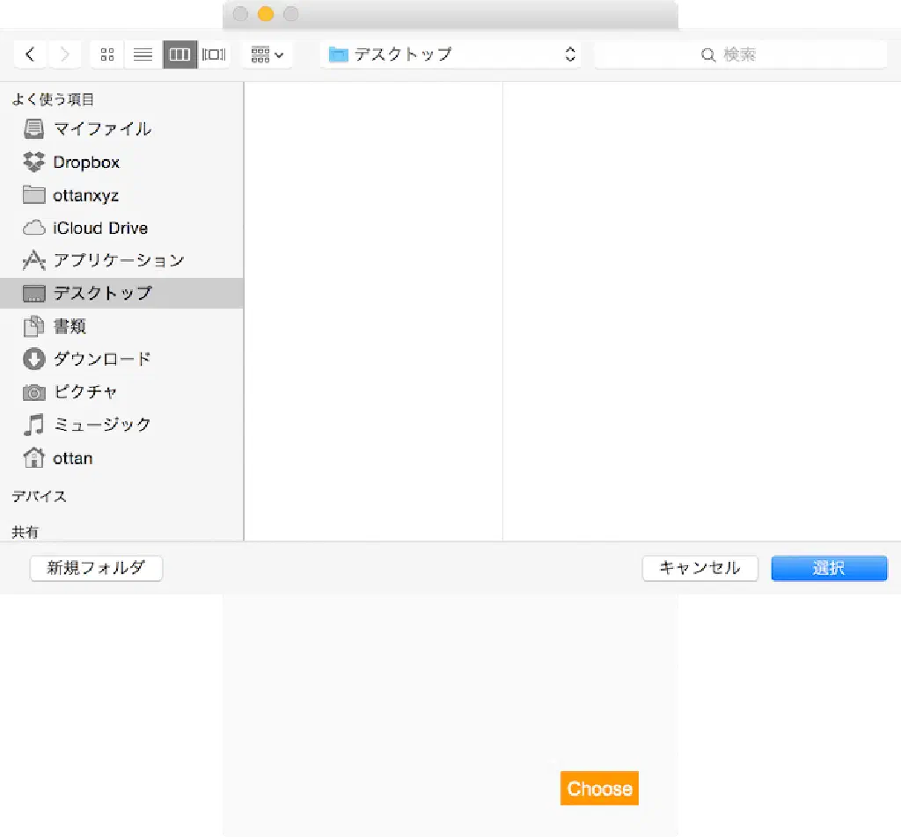The width and height of the screenshot is (901, 837).
Task: Click the orange Choose button
Action: [x=599, y=789]
